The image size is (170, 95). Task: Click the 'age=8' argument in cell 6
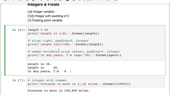[113, 55]
